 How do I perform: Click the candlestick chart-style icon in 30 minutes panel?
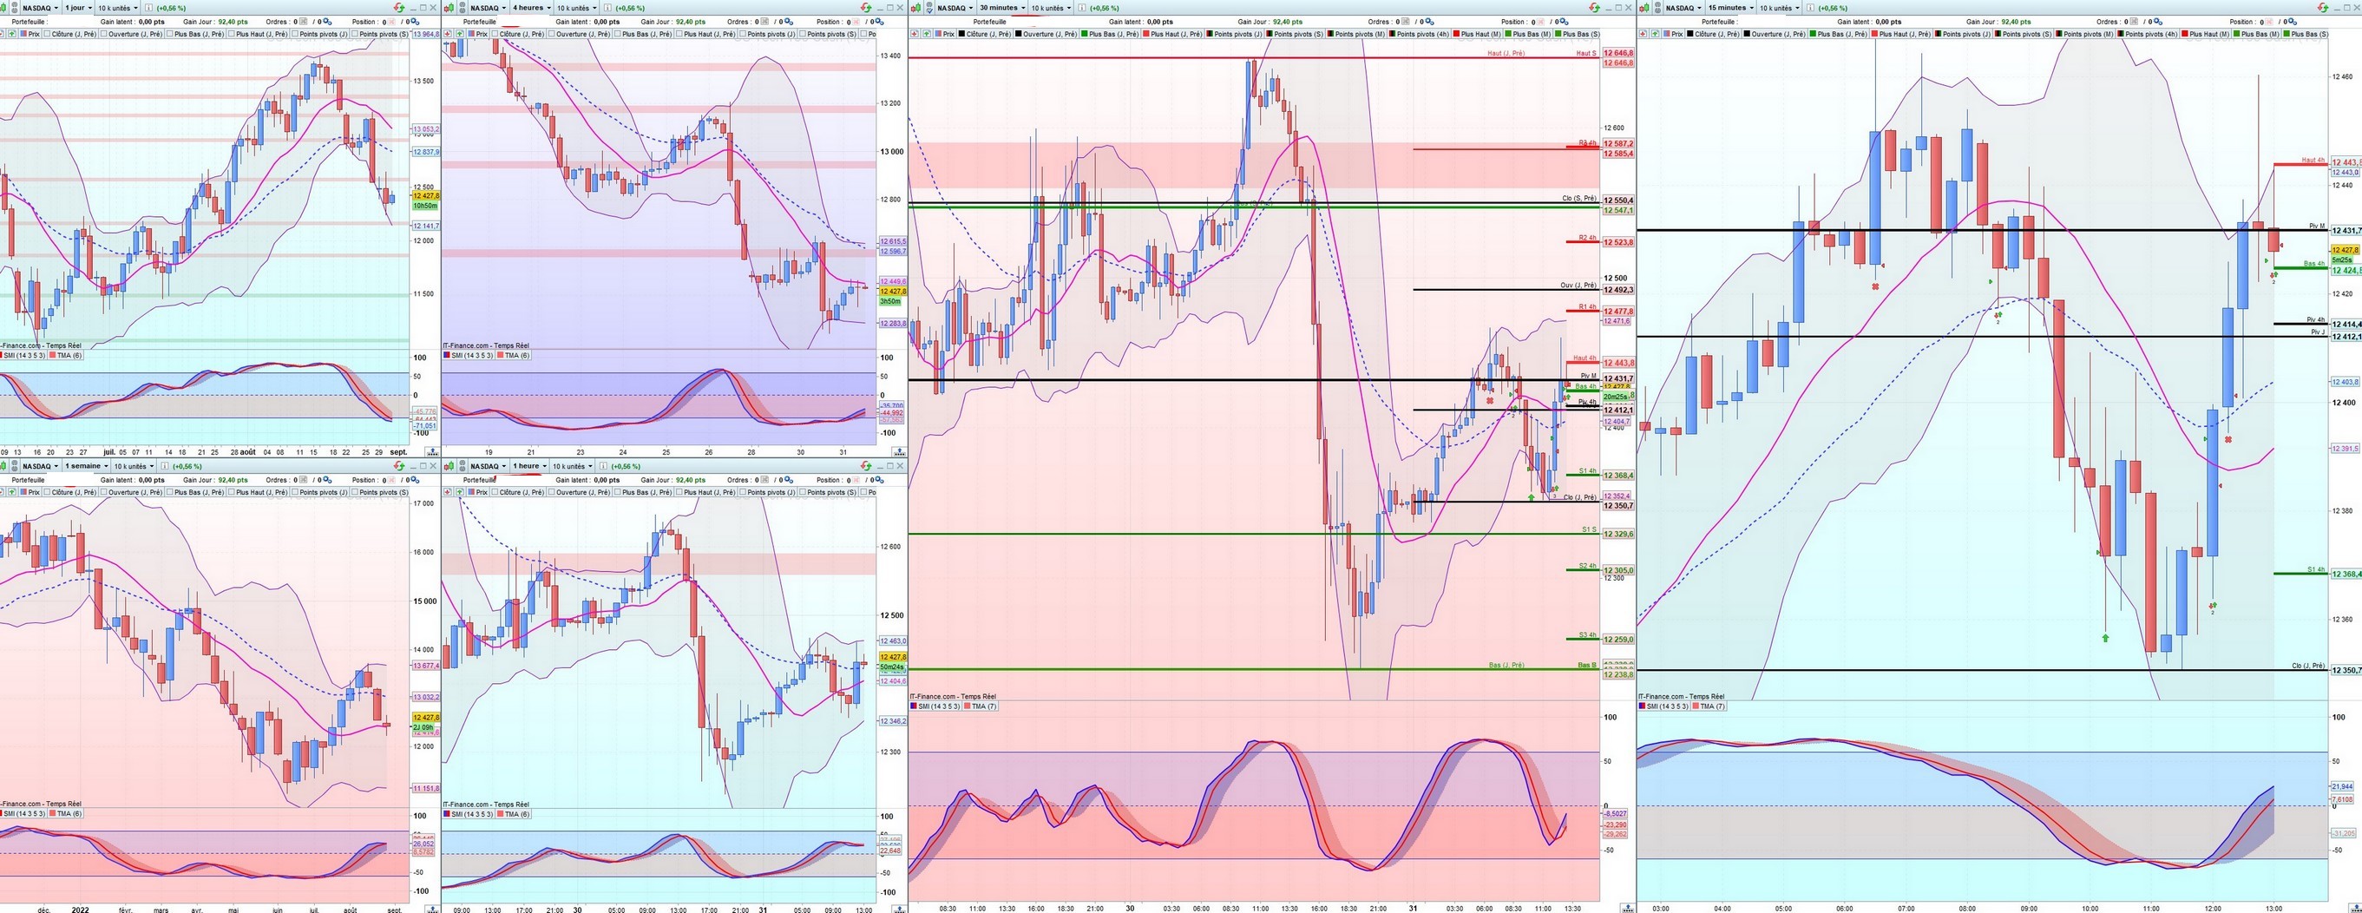click(x=916, y=9)
